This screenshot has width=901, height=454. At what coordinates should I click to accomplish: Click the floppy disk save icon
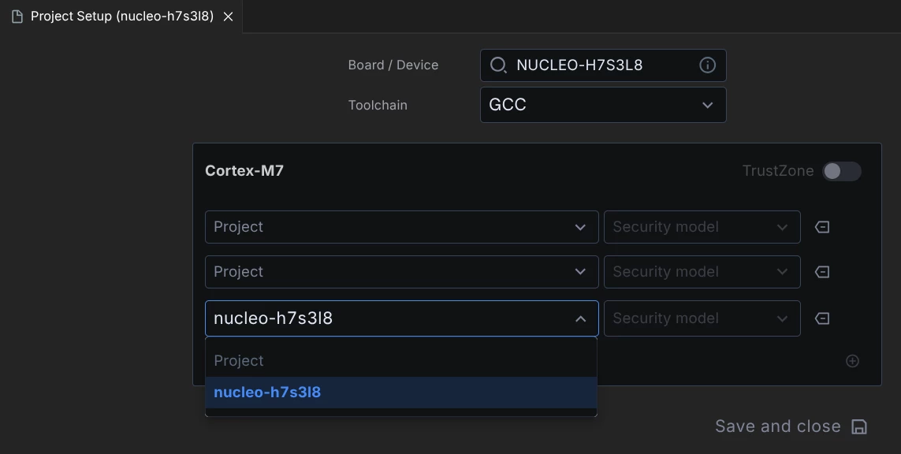859,427
